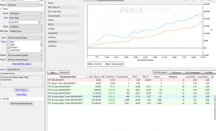Toggle the DON flag checkbox
The height and width of the screenshot is (131, 216).
(x=8, y=45)
